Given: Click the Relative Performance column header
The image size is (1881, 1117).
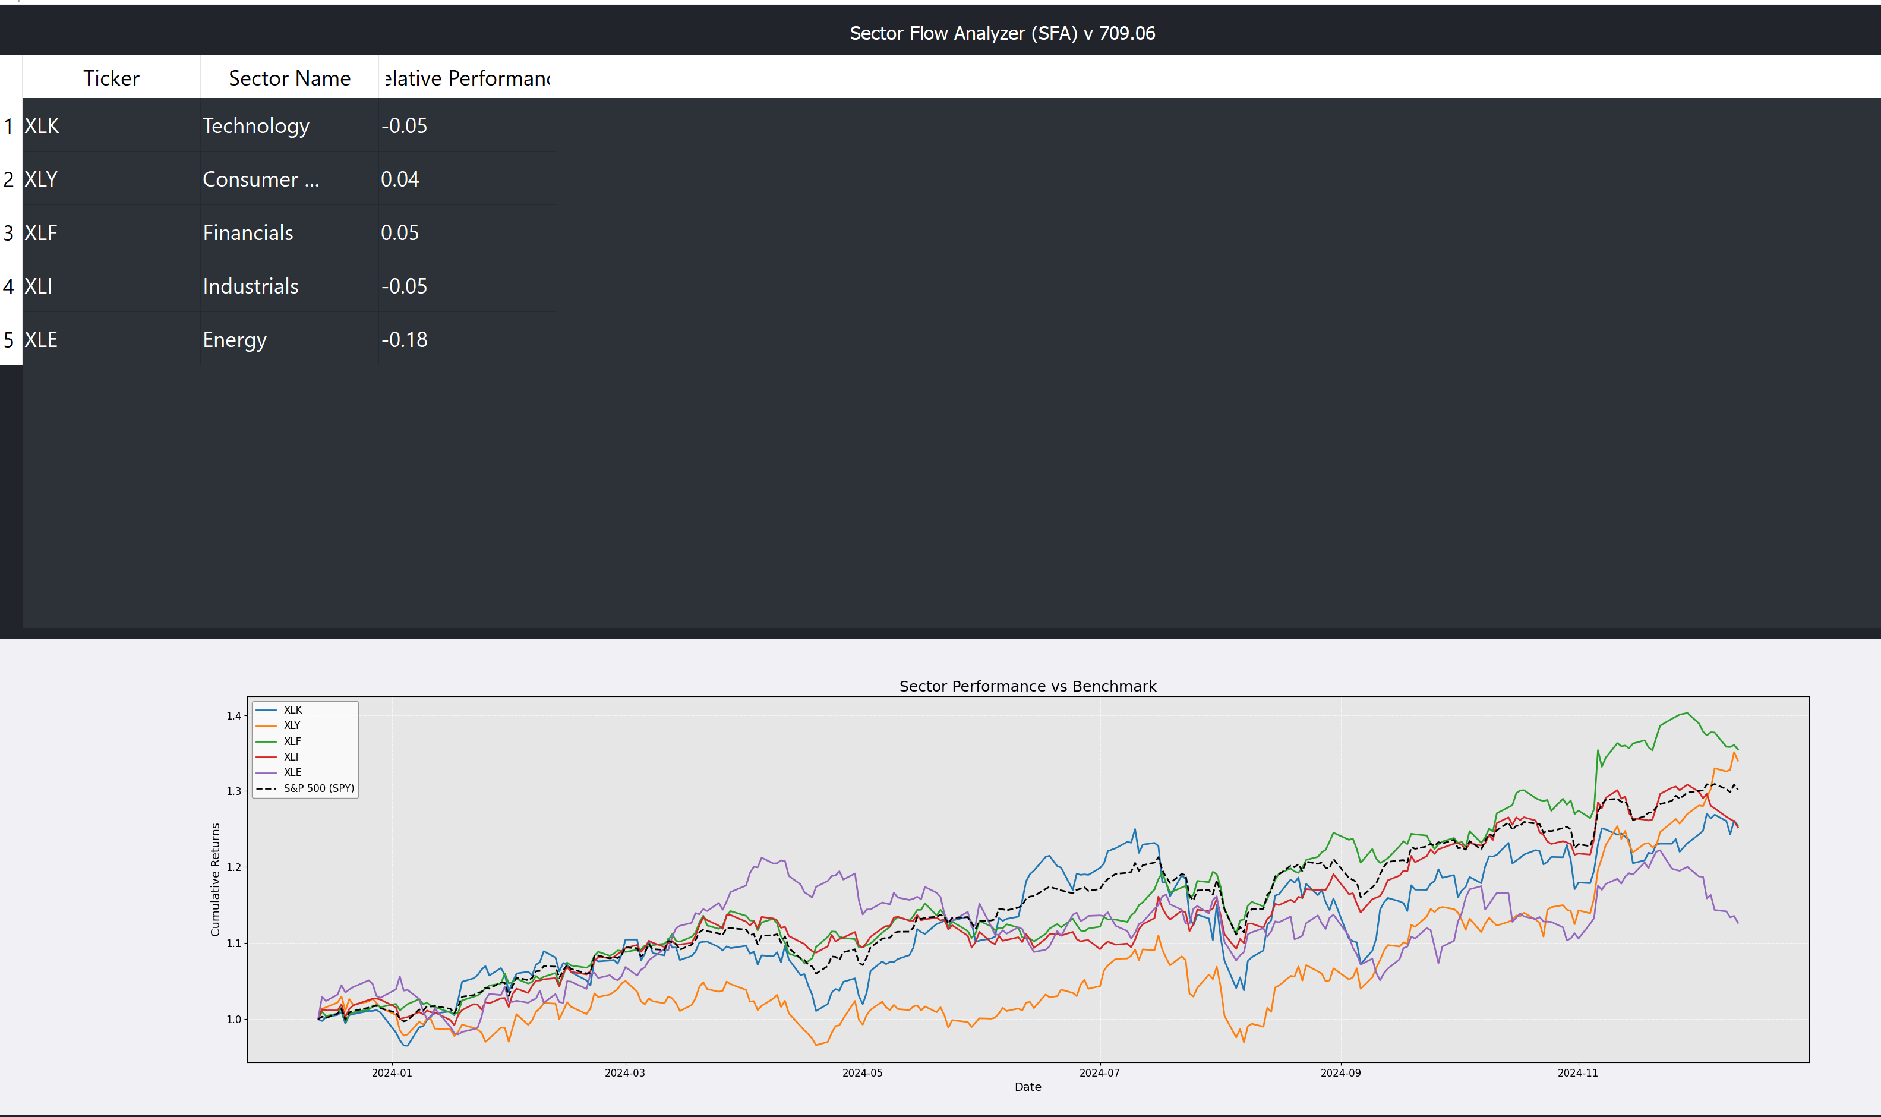Looking at the screenshot, I should pos(468,78).
